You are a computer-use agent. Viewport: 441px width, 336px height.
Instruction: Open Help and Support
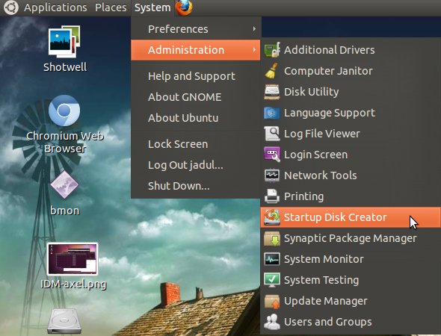[196, 76]
